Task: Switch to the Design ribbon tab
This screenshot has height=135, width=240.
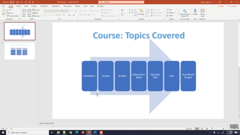Action: pos(34,6)
